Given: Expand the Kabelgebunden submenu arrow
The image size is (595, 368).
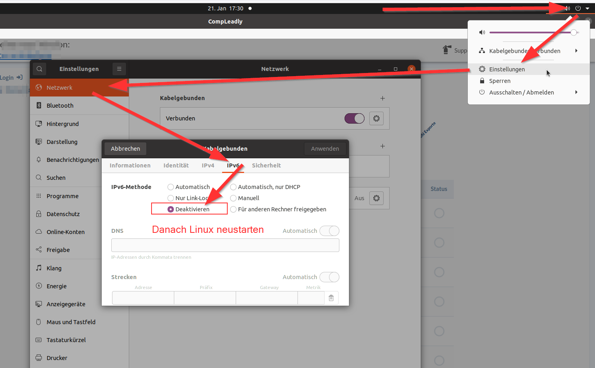Looking at the screenshot, I should click(576, 51).
